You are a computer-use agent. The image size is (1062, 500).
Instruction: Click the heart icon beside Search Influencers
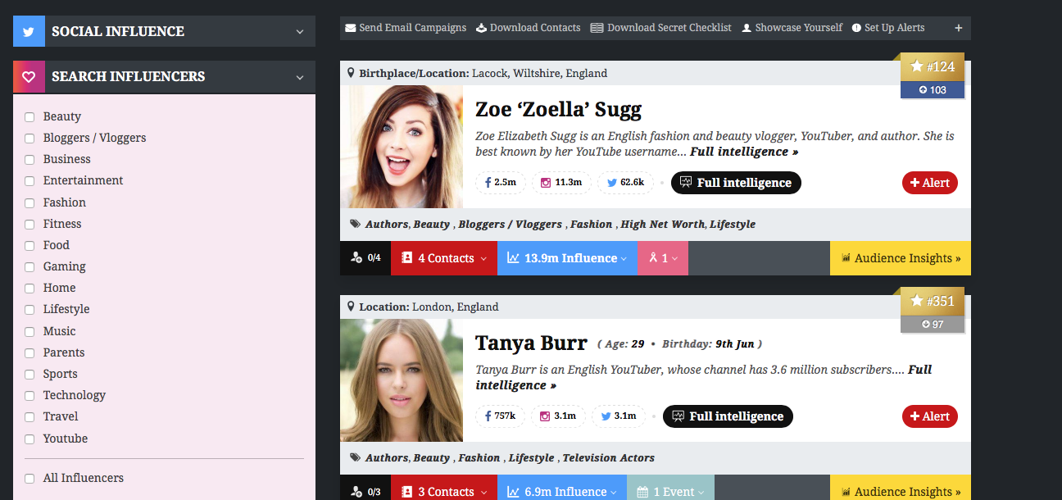point(29,76)
